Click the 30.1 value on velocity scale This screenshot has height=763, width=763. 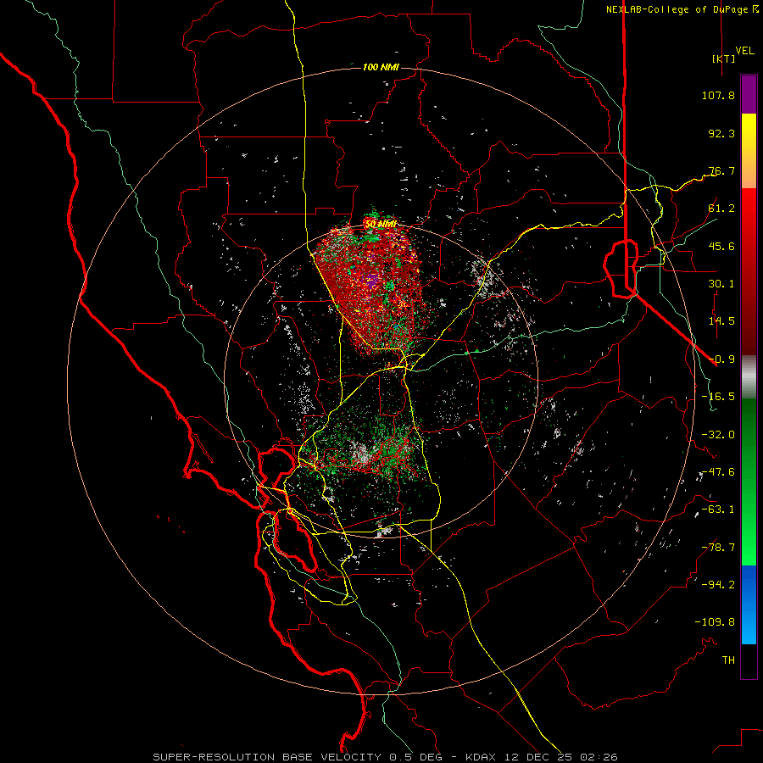click(x=721, y=284)
